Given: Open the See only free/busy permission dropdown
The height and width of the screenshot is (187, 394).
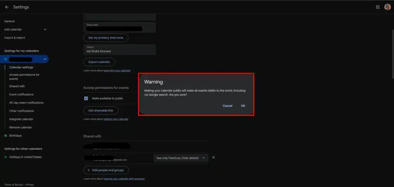Looking at the screenshot, I should click(181, 158).
